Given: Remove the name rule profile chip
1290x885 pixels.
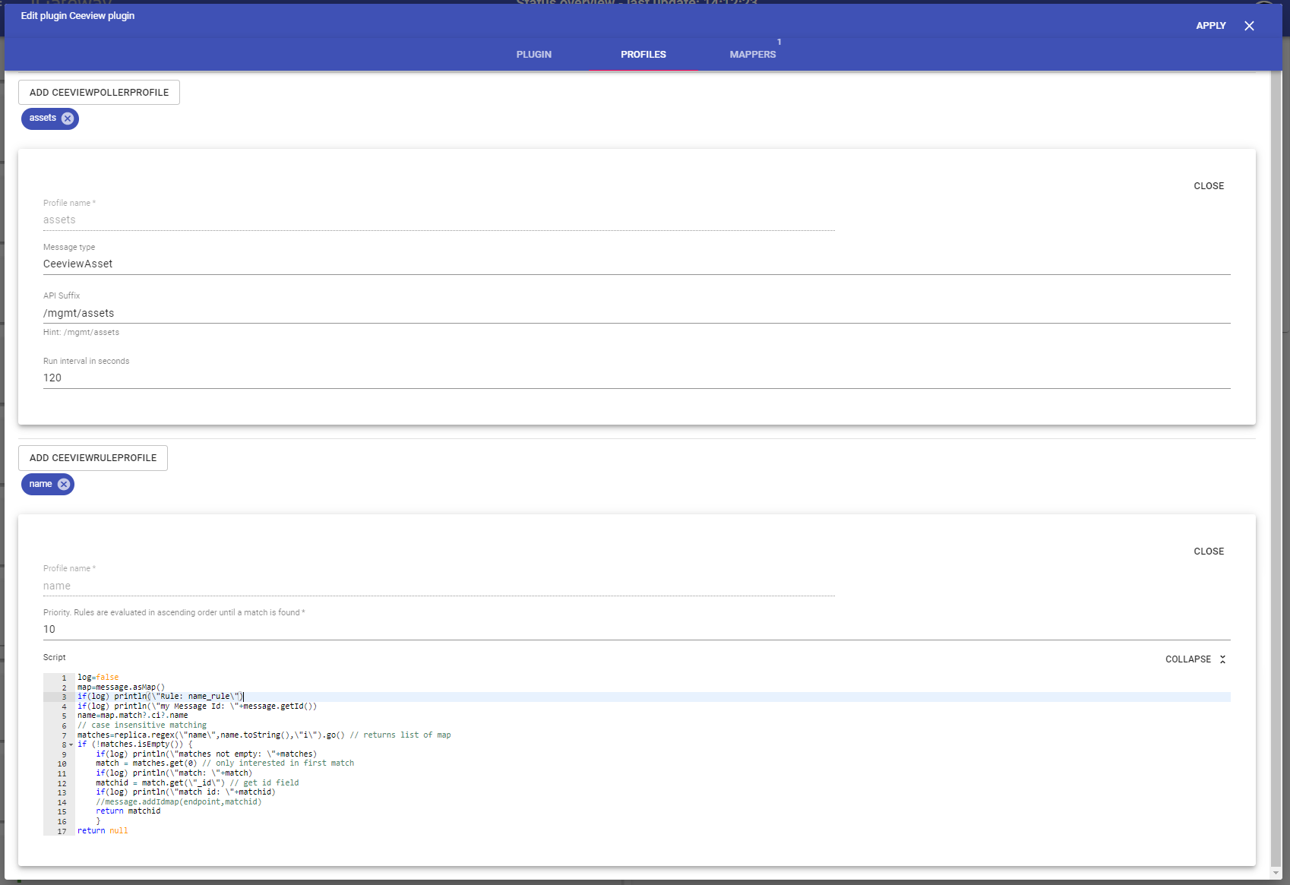Looking at the screenshot, I should 64,484.
